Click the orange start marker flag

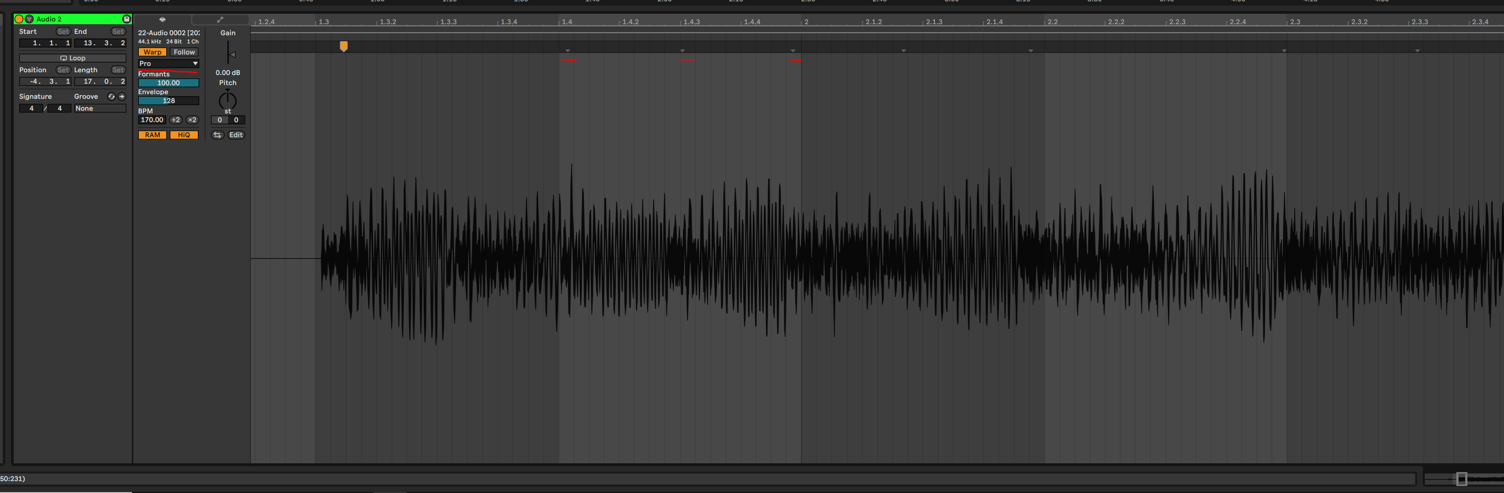tap(344, 45)
